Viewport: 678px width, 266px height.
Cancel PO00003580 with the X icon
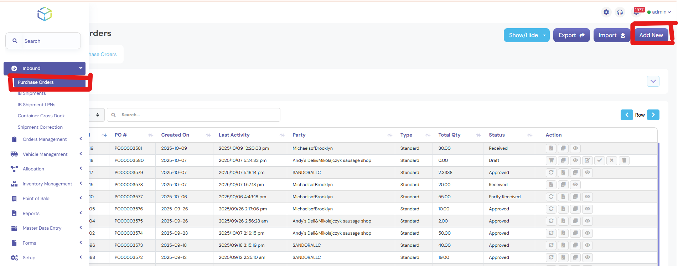612,160
